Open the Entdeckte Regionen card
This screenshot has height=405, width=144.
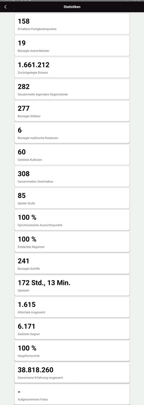pyautogui.click(x=72, y=242)
